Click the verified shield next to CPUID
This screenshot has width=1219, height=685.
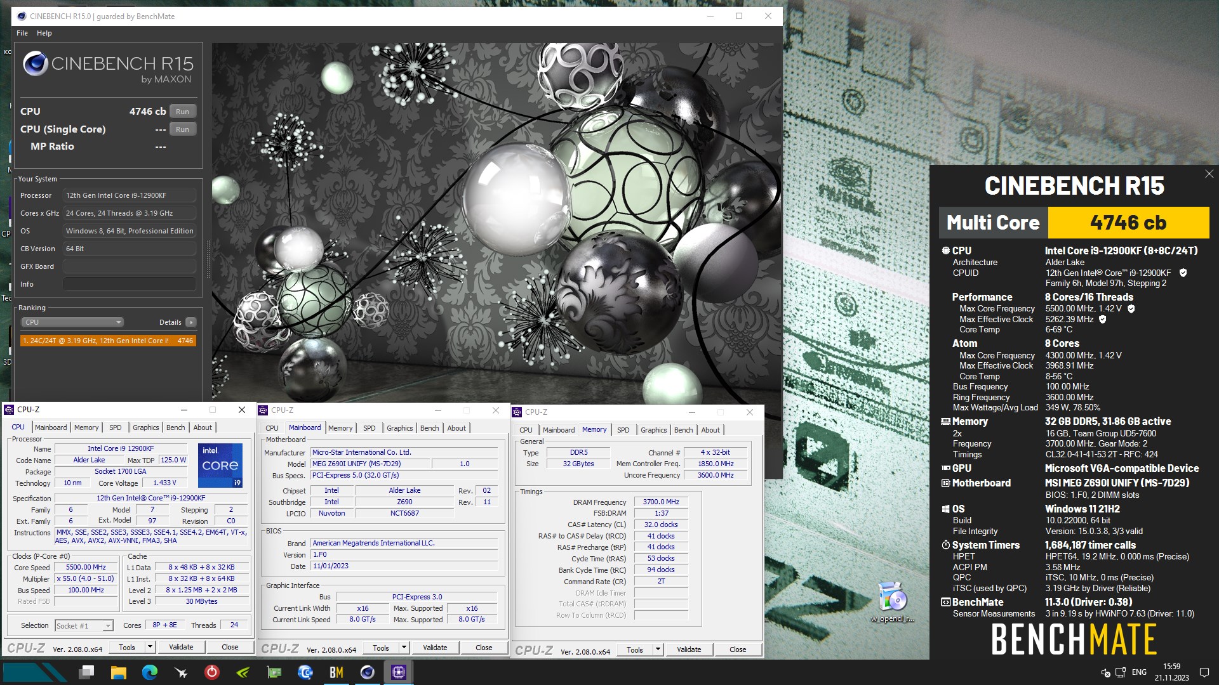(1183, 273)
